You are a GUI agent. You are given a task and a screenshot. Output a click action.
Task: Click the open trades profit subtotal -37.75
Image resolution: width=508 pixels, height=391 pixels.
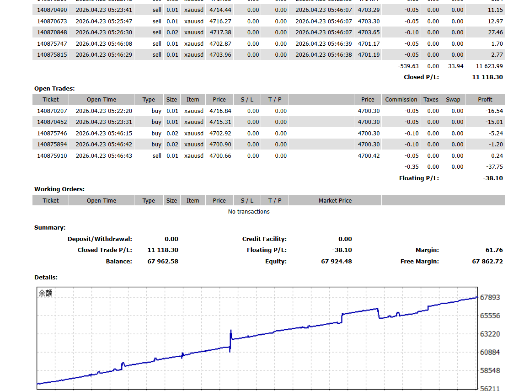pyautogui.click(x=494, y=167)
